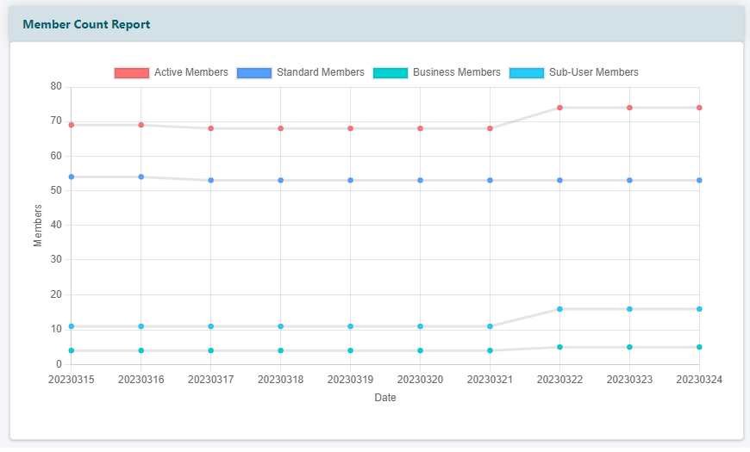This screenshot has width=750, height=452.
Task: Click the red Active Members legend swatch
Action: (x=132, y=72)
